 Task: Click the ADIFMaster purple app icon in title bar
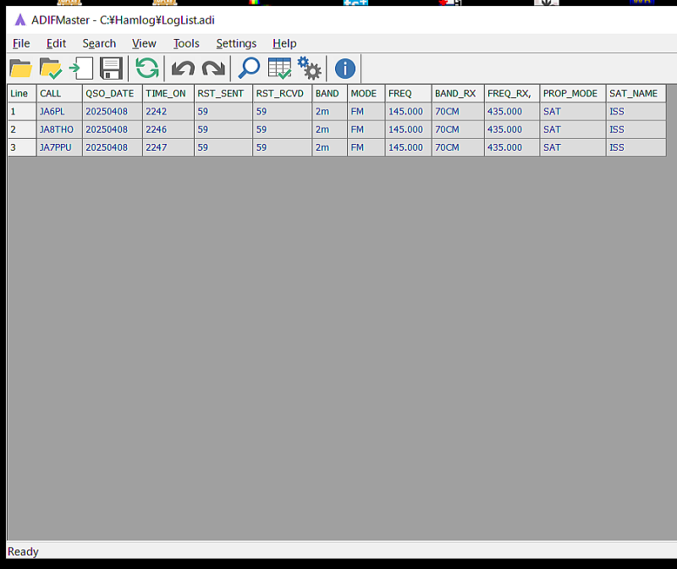pos(19,19)
